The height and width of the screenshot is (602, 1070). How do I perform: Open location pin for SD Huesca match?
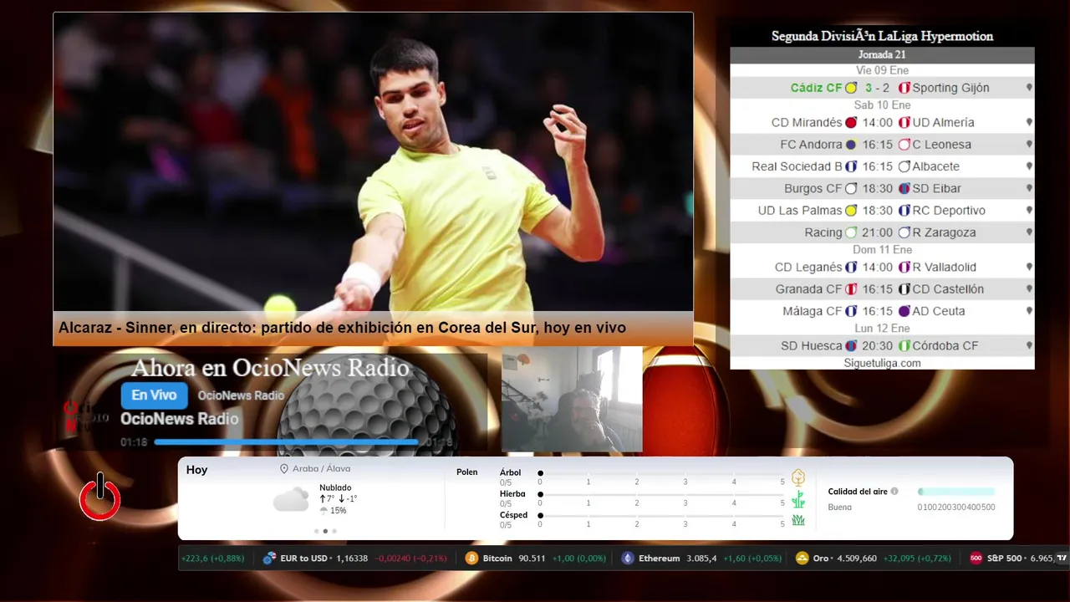click(1029, 345)
